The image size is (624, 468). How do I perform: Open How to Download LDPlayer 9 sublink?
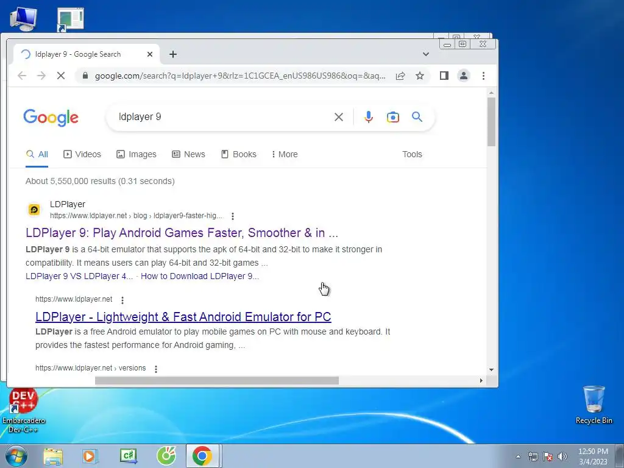(200, 276)
